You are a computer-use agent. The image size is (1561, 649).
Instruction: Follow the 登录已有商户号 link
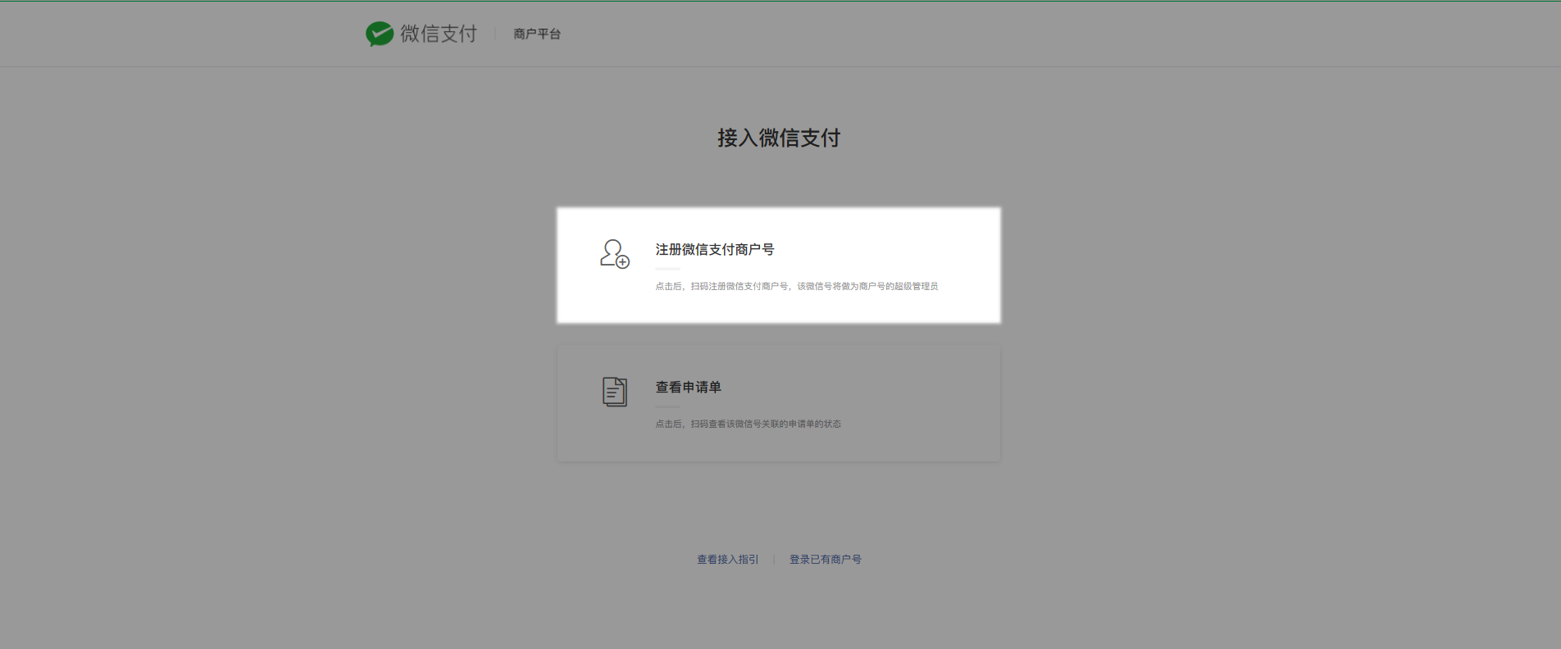coord(826,559)
